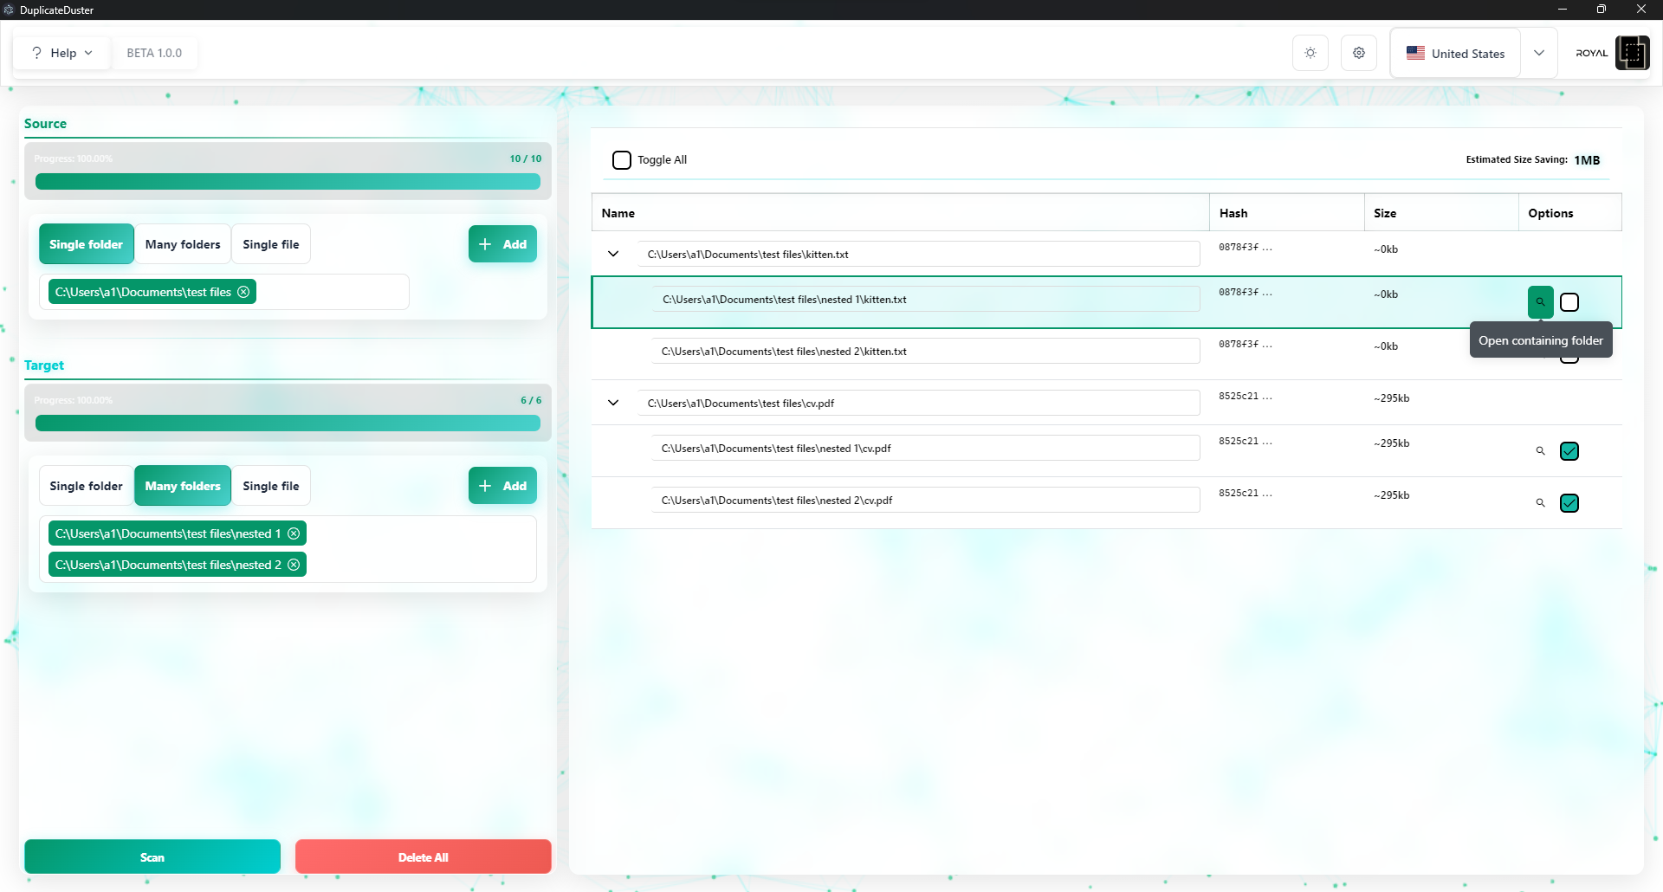Image resolution: width=1663 pixels, height=892 pixels.
Task: Open the country selector dropdown
Action: tap(1540, 52)
